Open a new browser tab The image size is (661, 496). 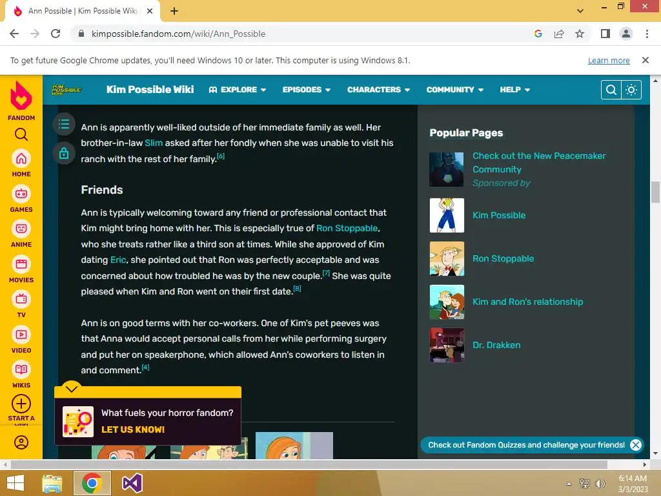pyautogui.click(x=174, y=11)
